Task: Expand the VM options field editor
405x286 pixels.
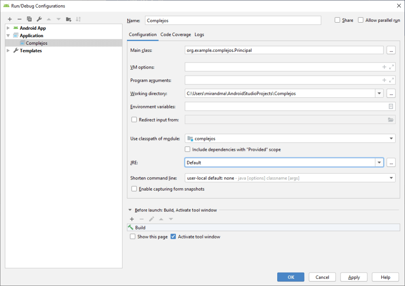Action: pyautogui.click(x=391, y=67)
